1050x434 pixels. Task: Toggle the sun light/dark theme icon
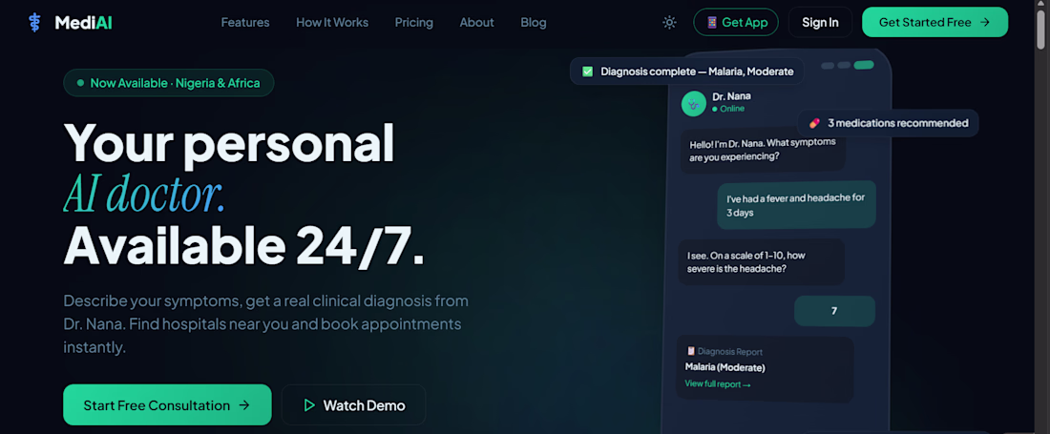(x=669, y=22)
